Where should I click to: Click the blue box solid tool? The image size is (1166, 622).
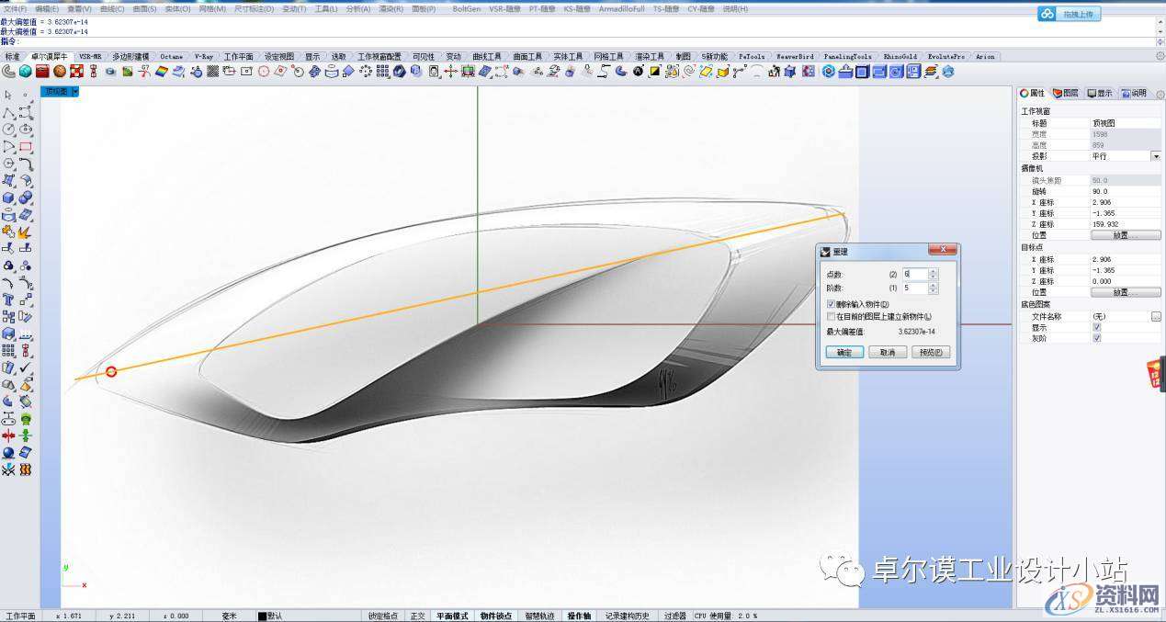point(8,198)
